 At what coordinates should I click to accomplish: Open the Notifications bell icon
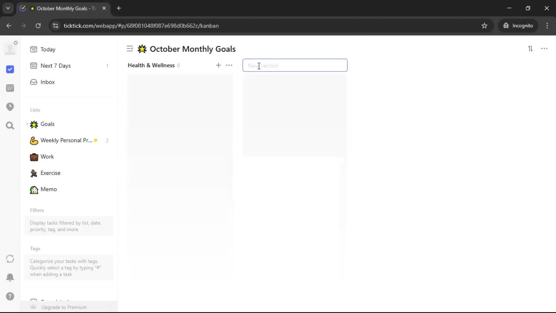10,277
